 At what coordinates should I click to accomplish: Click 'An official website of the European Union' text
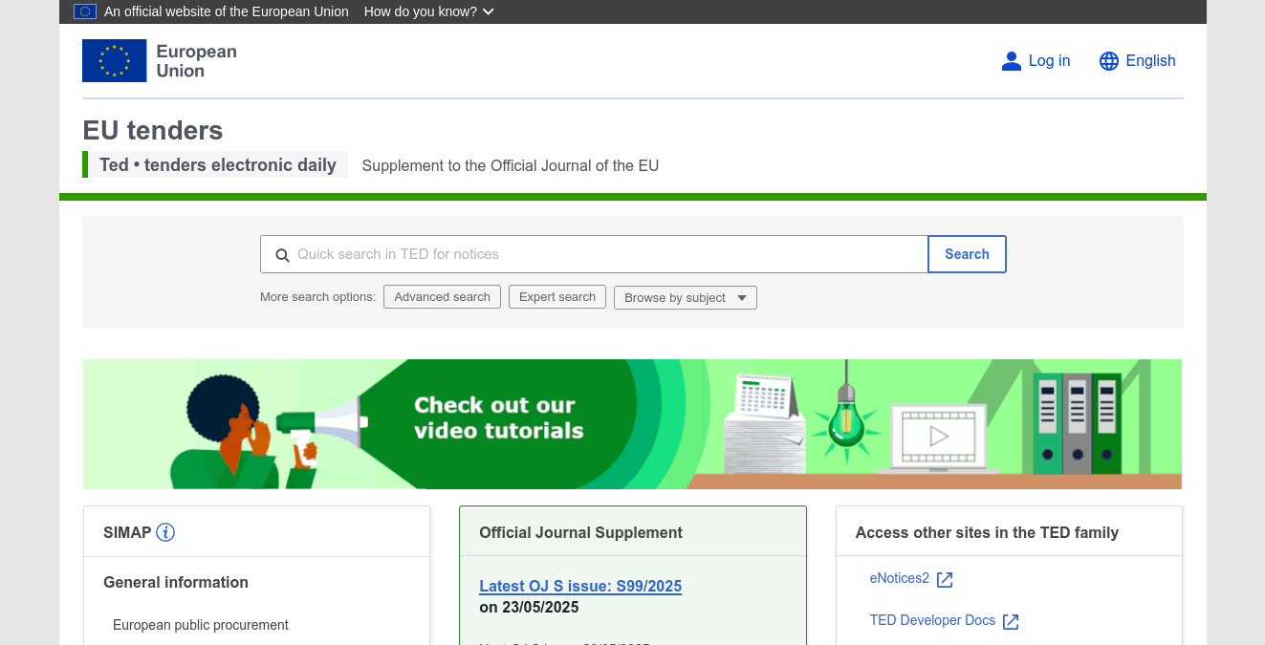[x=227, y=11]
